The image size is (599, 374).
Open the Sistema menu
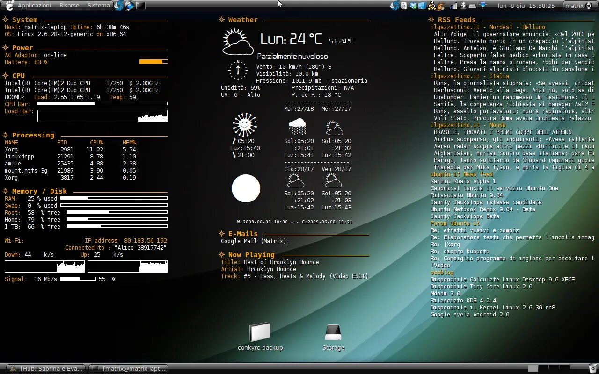coord(99,6)
